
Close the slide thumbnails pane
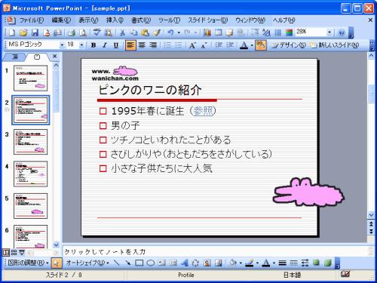55,57
